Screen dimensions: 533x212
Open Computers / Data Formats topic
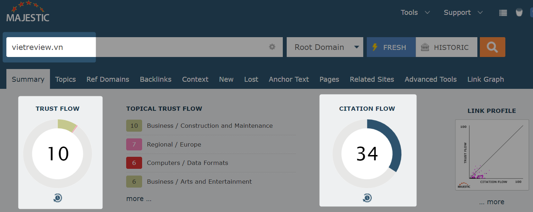pyautogui.click(x=187, y=163)
